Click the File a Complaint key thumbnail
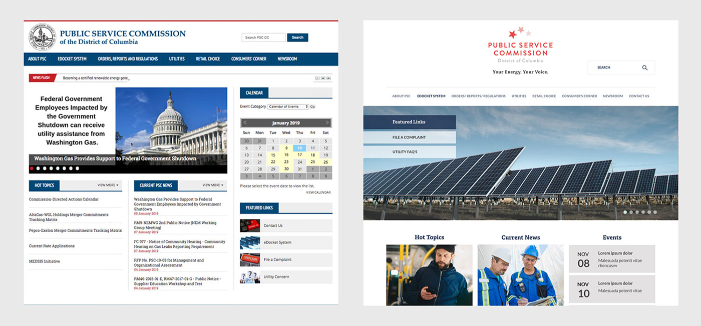This screenshot has width=701, height=326. (x=250, y=259)
